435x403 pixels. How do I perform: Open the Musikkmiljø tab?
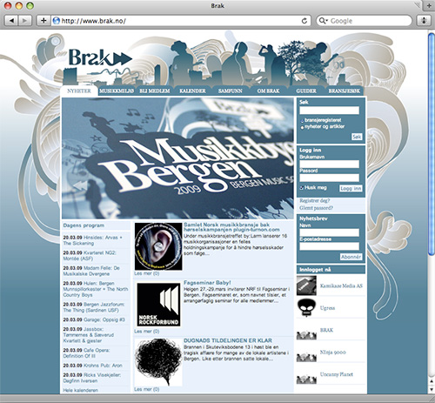pyautogui.click(x=117, y=91)
